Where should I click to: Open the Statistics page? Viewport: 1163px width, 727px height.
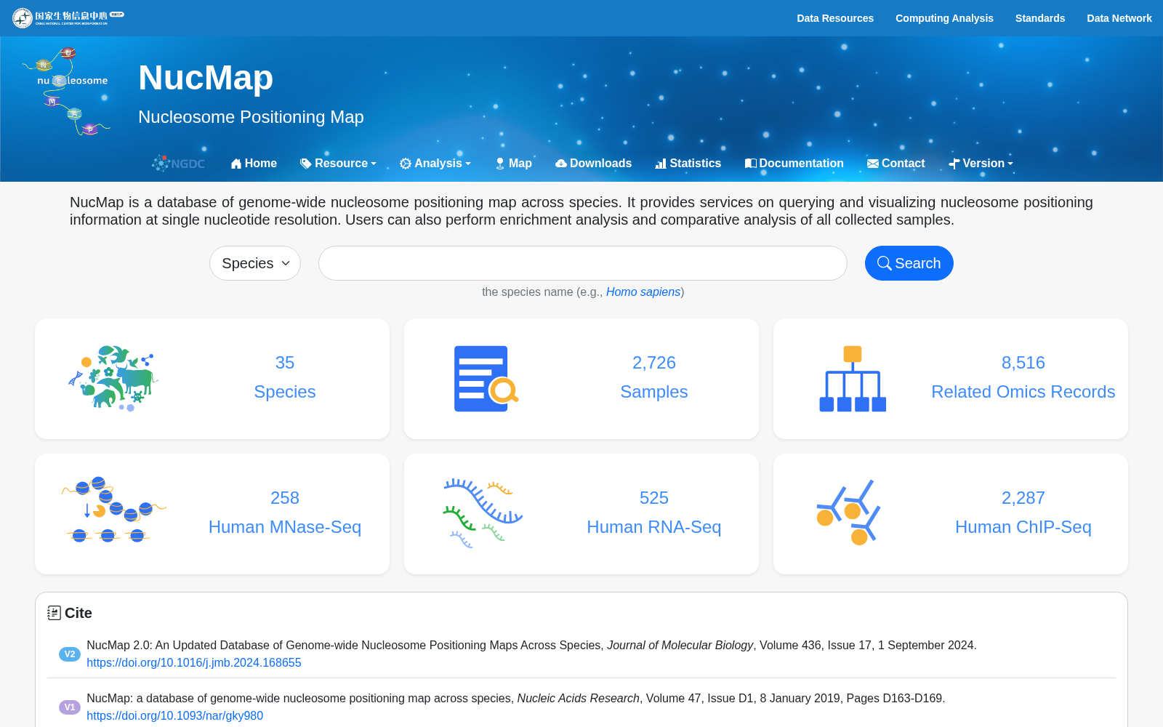click(688, 164)
